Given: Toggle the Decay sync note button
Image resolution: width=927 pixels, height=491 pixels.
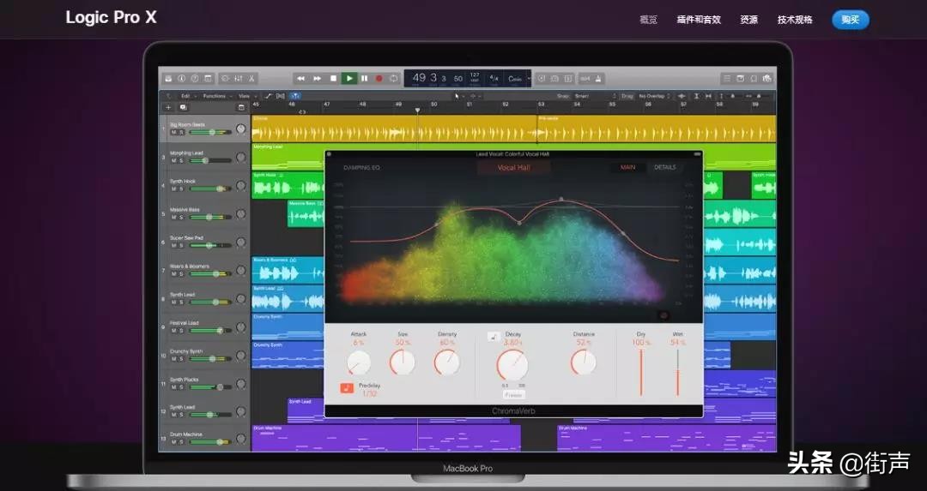Looking at the screenshot, I should pos(493,337).
